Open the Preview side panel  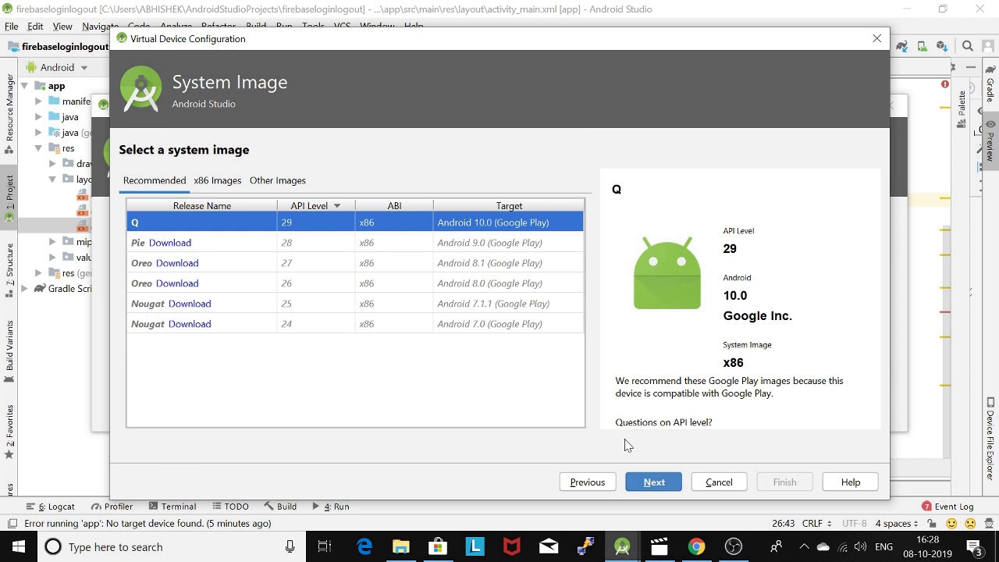(x=990, y=141)
